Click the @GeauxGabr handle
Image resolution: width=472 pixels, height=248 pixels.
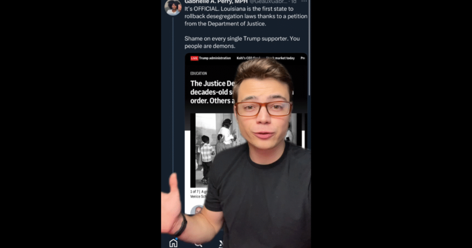268,2
